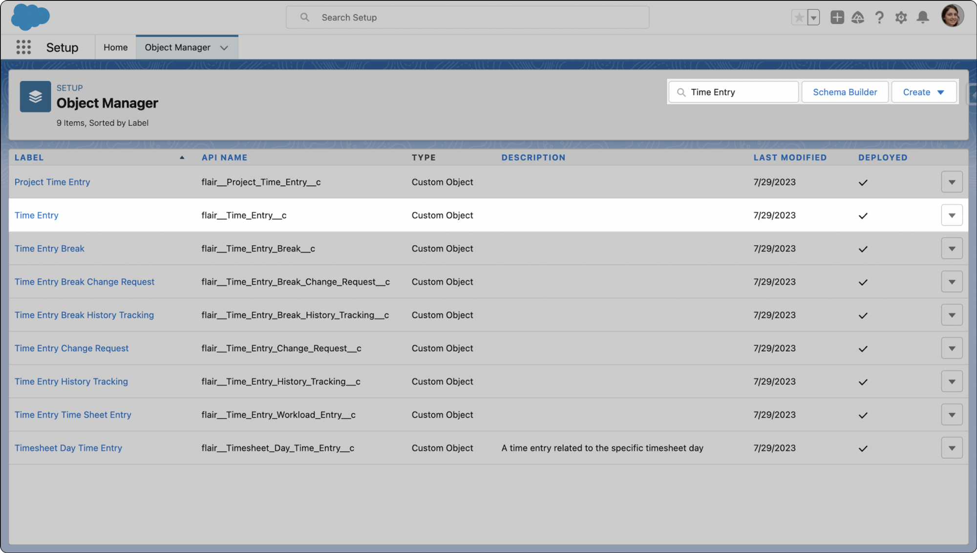Open row actions menu for Time Entry

coord(952,215)
